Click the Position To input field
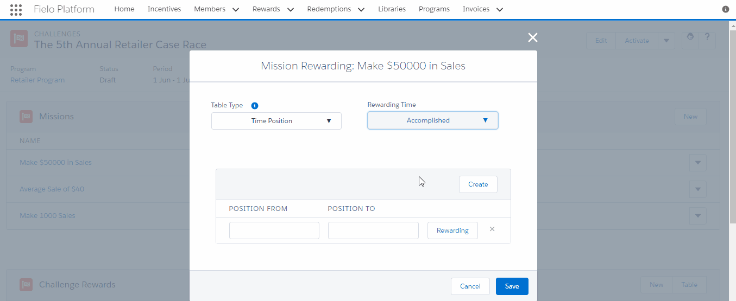This screenshot has width=736, height=301. click(x=373, y=230)
